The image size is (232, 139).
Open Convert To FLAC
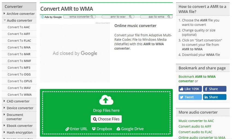pos(19,41)
